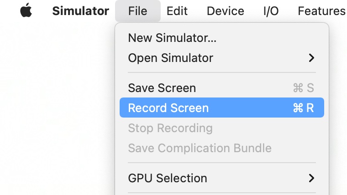The width and height of the screenshot is (347, 195).
Task: Open the Simulator application menu
Action: pos(80,11)
